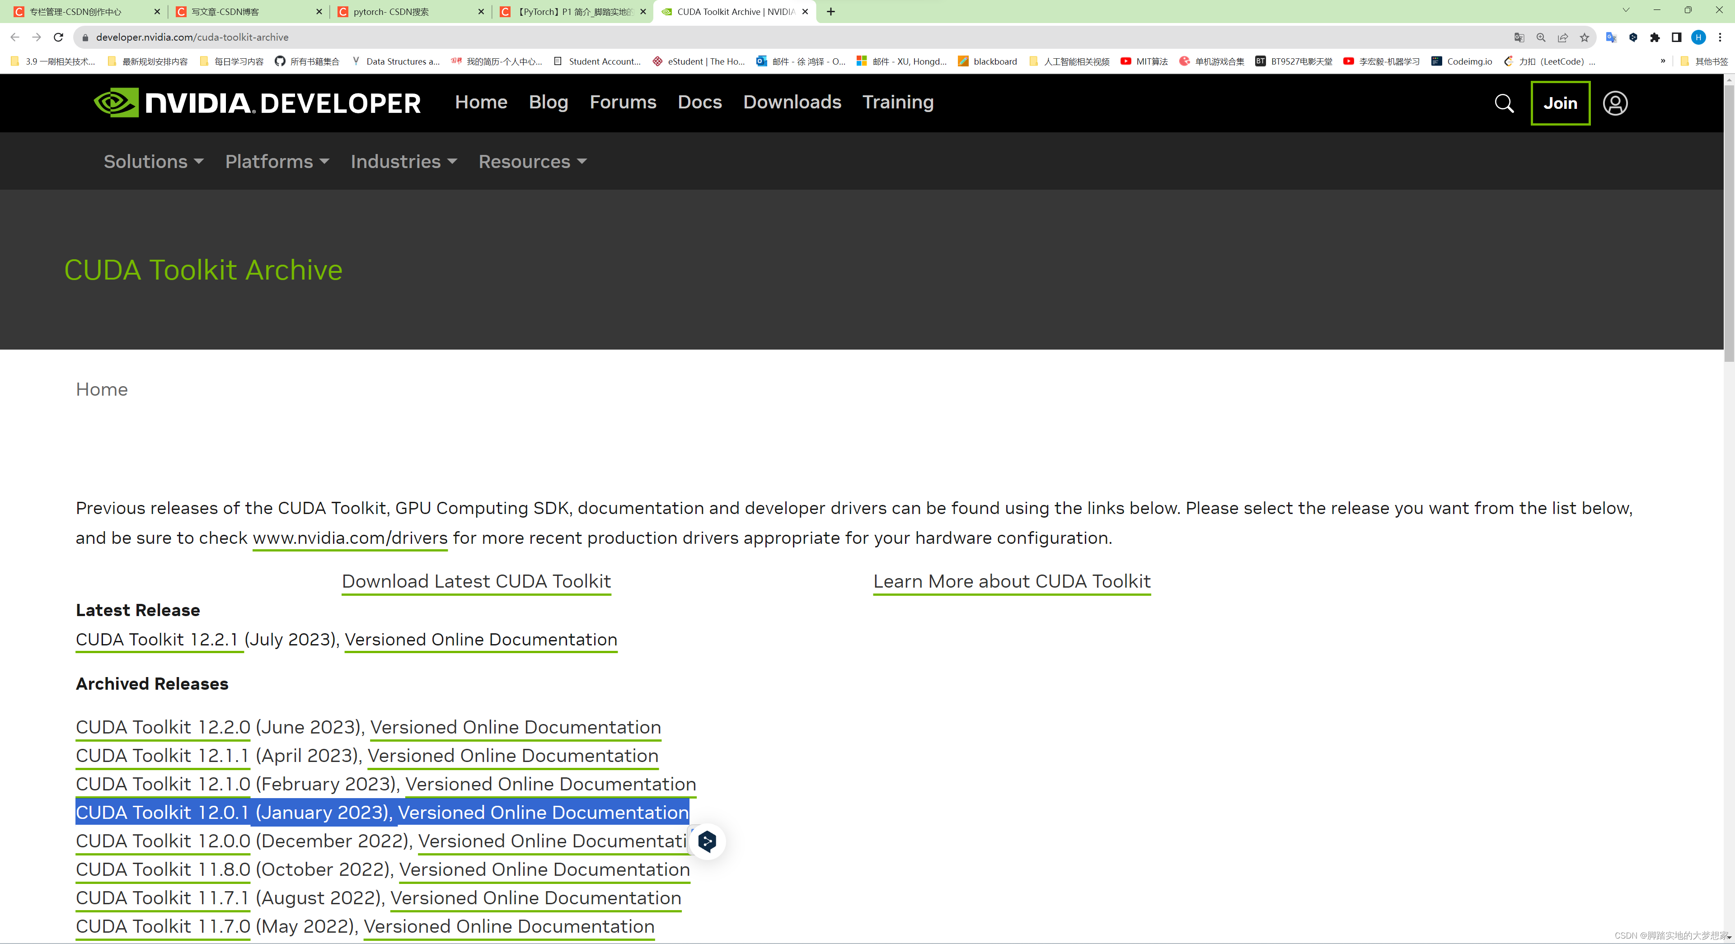Click the Home breadcrumb link
The image size is (1735, 944).
tap(102, 390)
